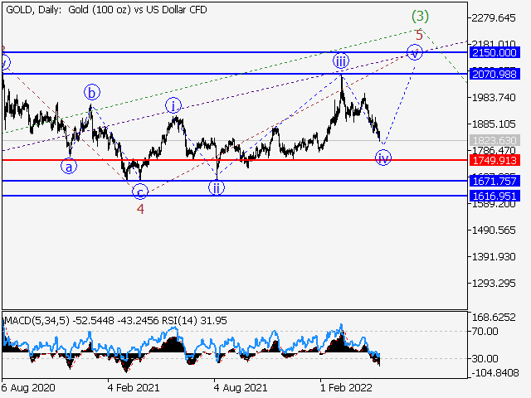Click the '4 Feb 2021' date label
531x398 pixels.
click(134, 387)
